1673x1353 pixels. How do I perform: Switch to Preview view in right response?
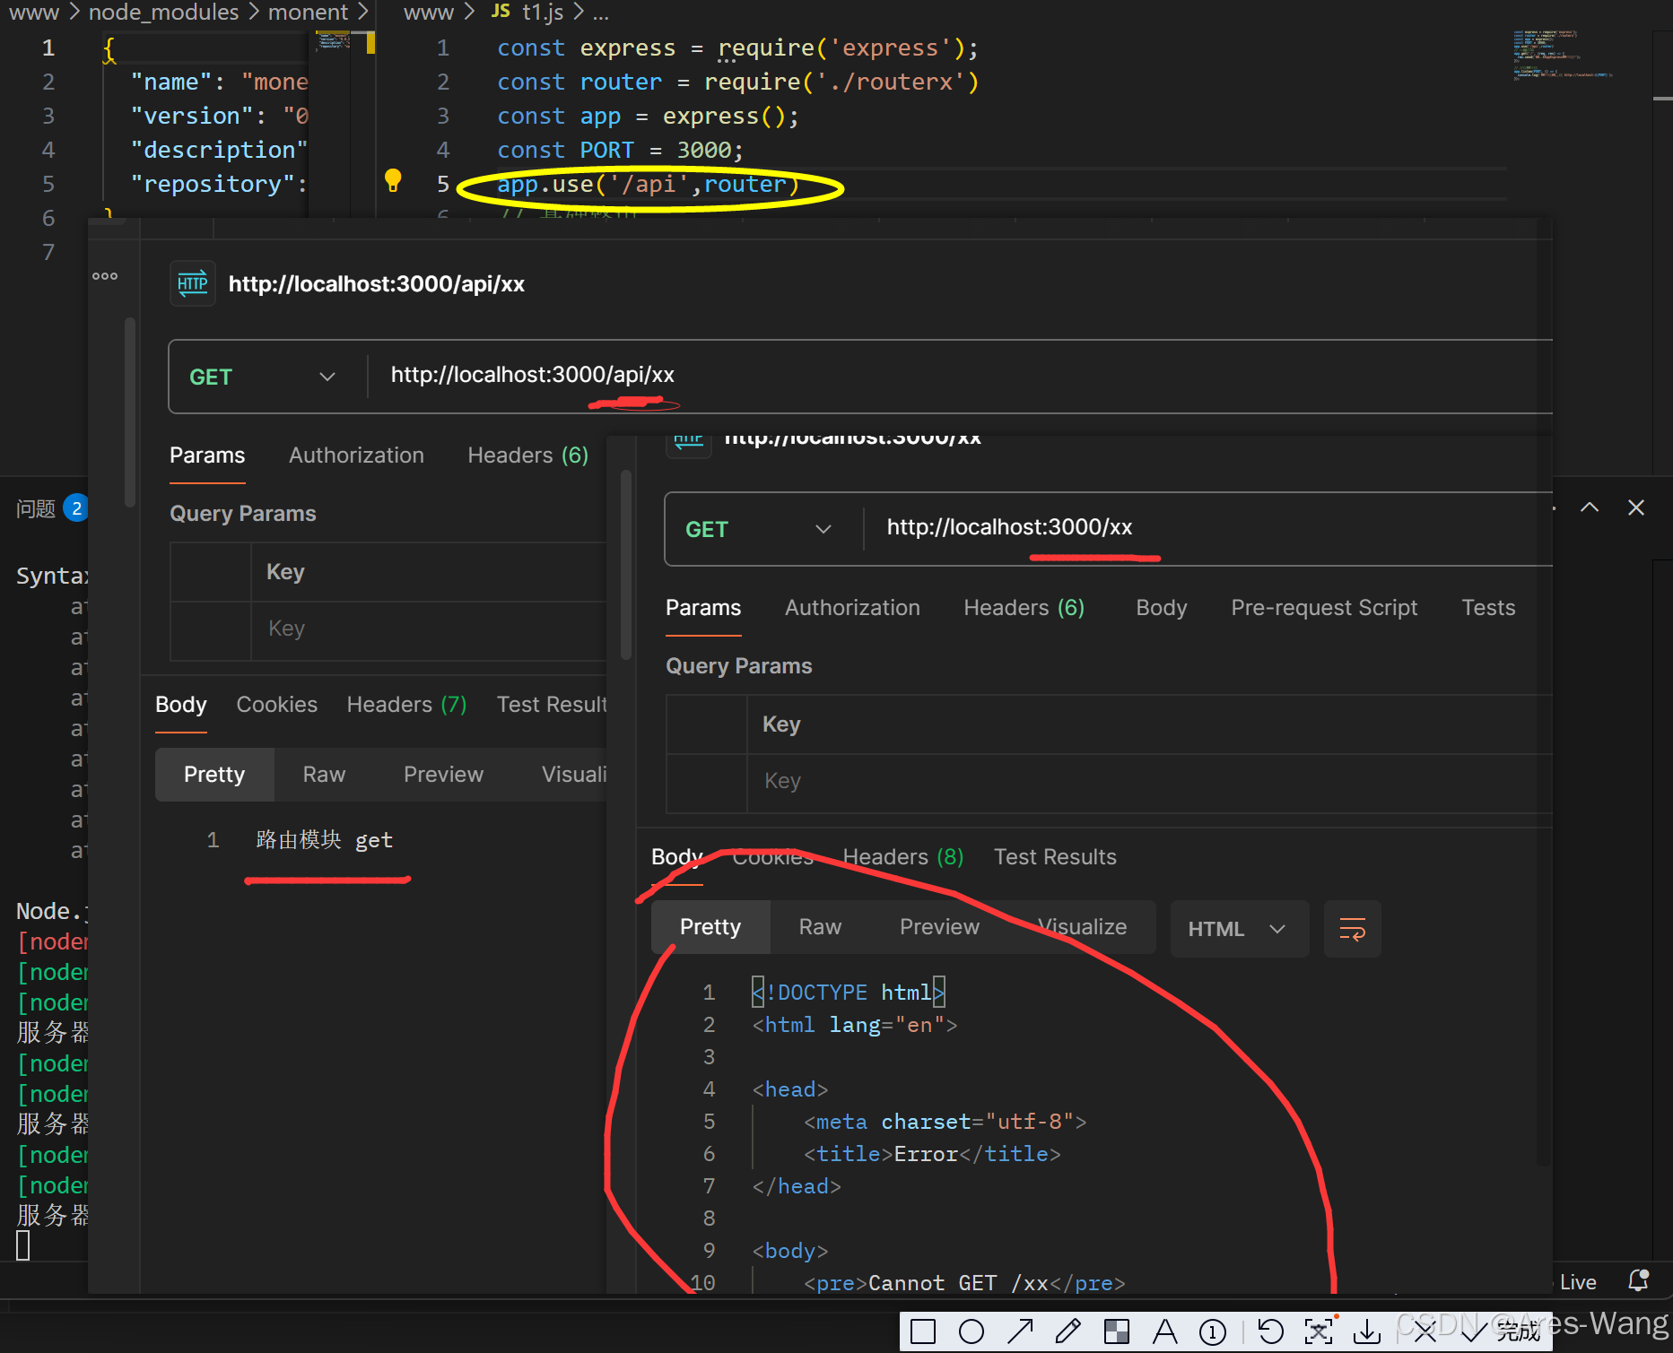tap(939, 927)
